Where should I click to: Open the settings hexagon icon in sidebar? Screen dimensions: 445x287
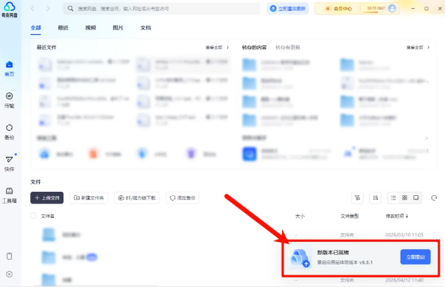[10, 274]
